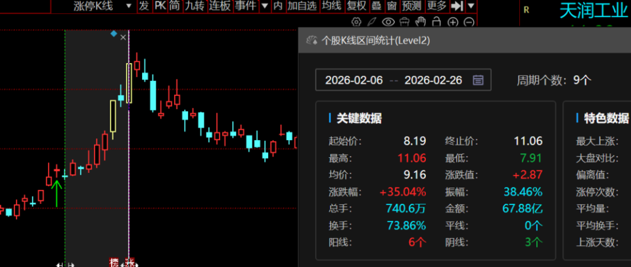Click 加自选 to add to watchlist

302,6
